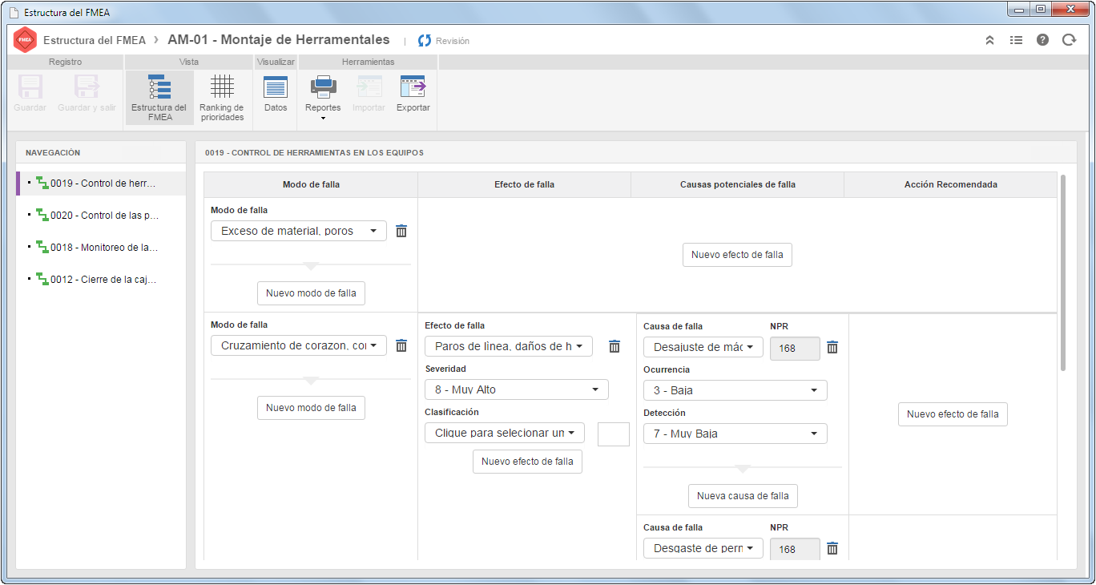Open Ocurrencia 3 - Baja dropdown
Screen dimensions: 1096x585
[735, 390]
